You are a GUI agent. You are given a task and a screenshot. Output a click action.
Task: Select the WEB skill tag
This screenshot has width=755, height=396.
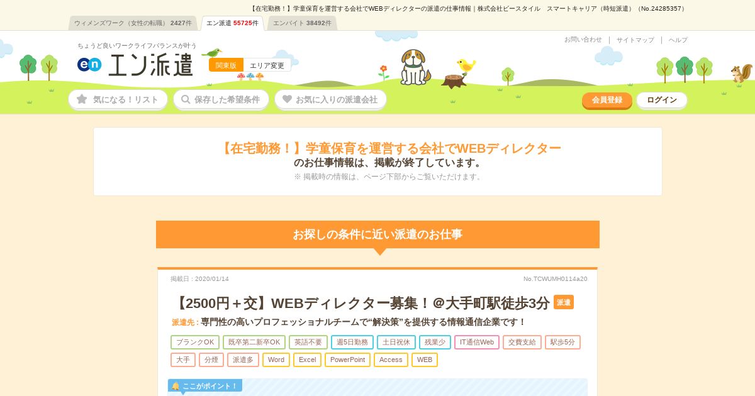point(425,360)
